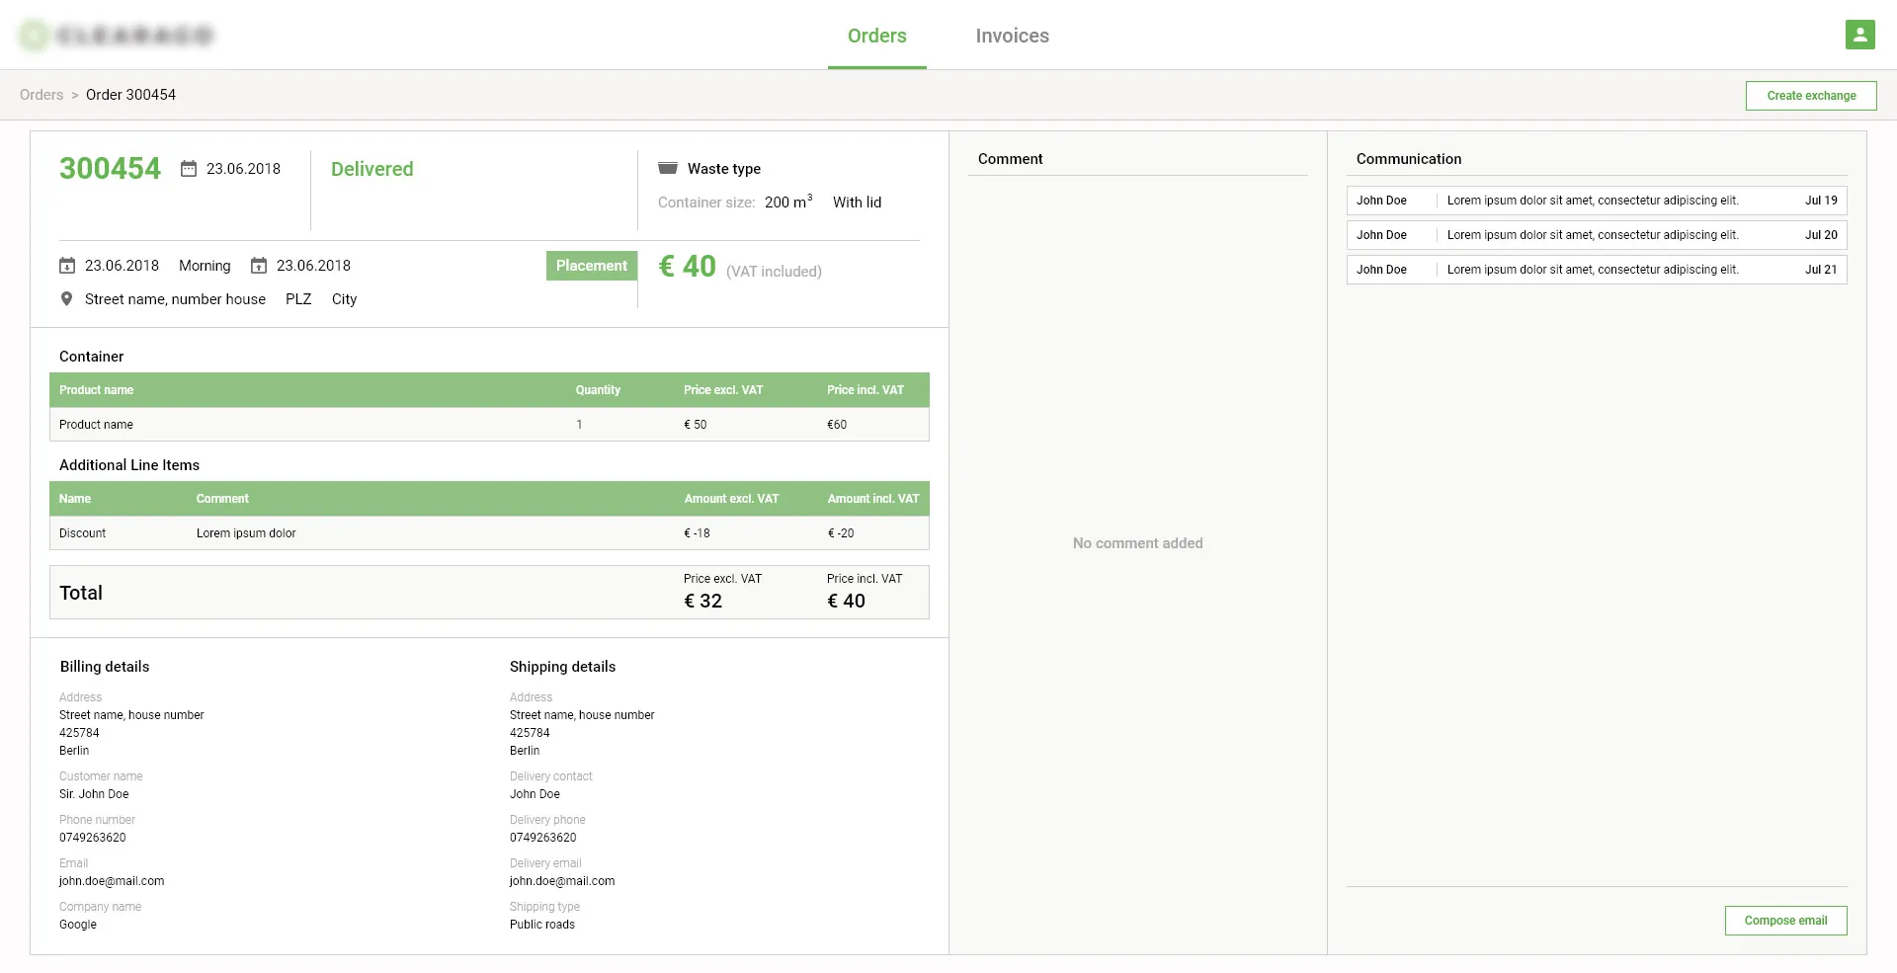The width and height of the screenshot is (1897, 973).
Task: Click the location pin icon
Action: 66,299
